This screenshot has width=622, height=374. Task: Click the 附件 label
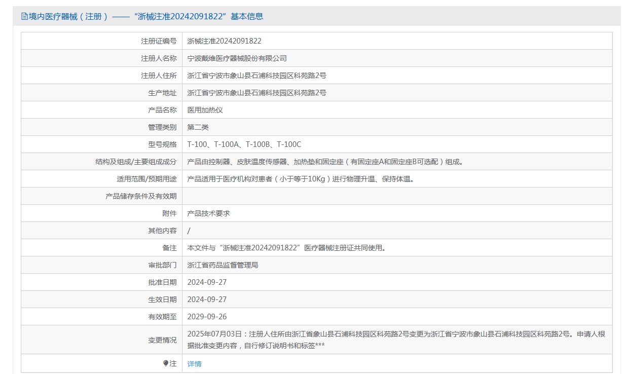(x=169, y=213)
